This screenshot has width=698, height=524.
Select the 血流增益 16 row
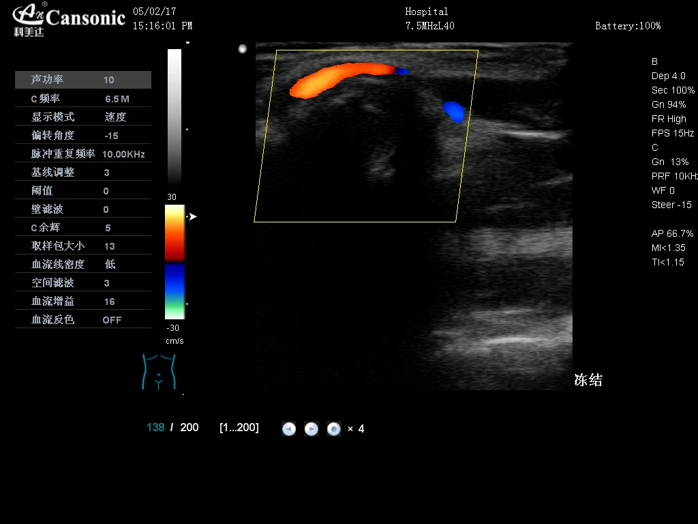pos(83,301)
